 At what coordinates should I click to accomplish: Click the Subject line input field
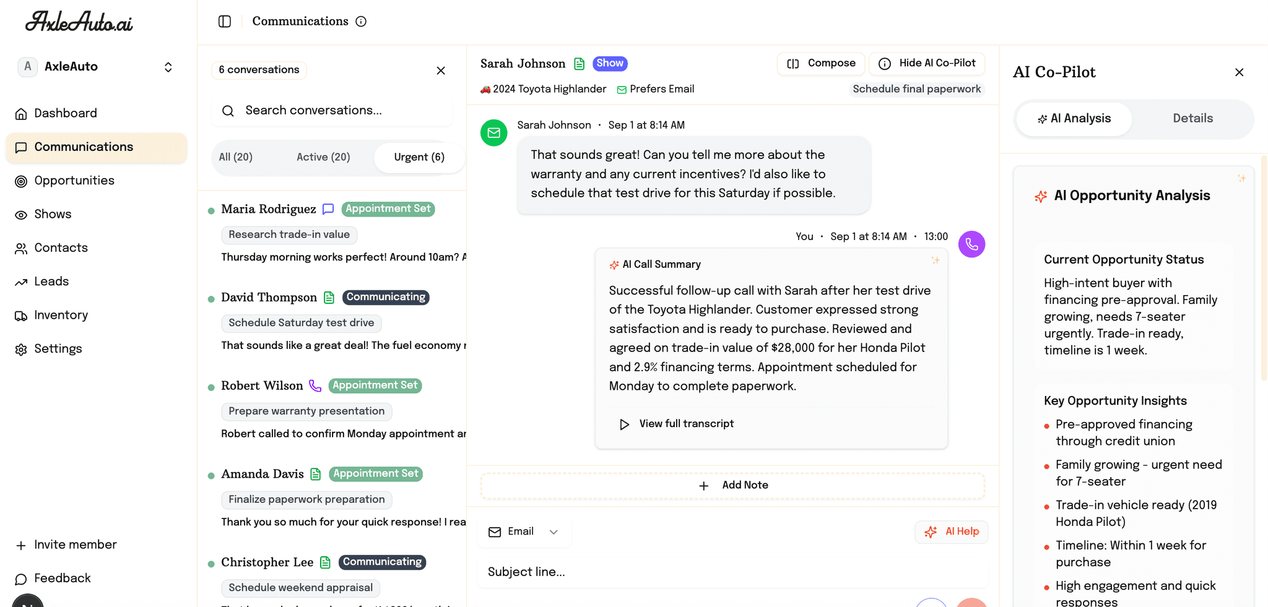pos(731,572)
